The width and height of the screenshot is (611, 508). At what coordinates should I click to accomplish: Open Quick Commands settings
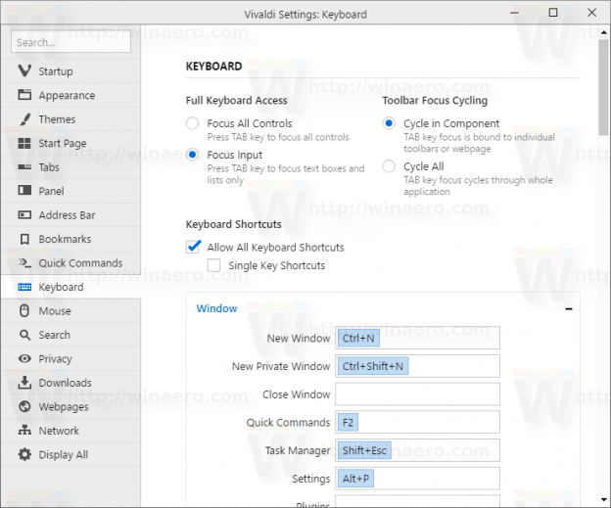[70, 262]
